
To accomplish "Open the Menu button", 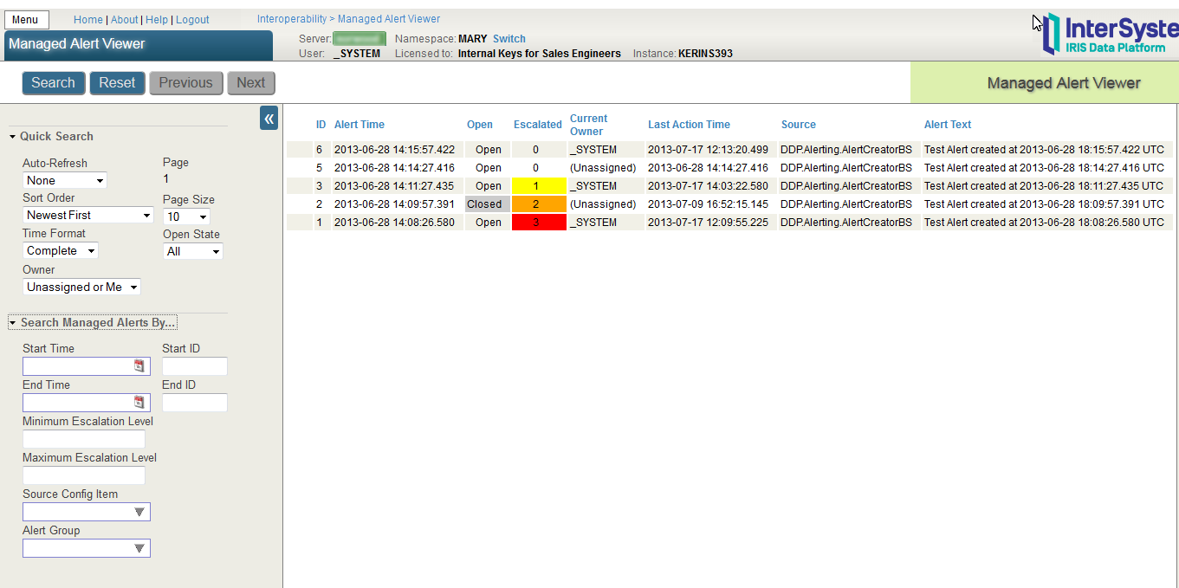I will pyautogui.click(x=26, y=20).
